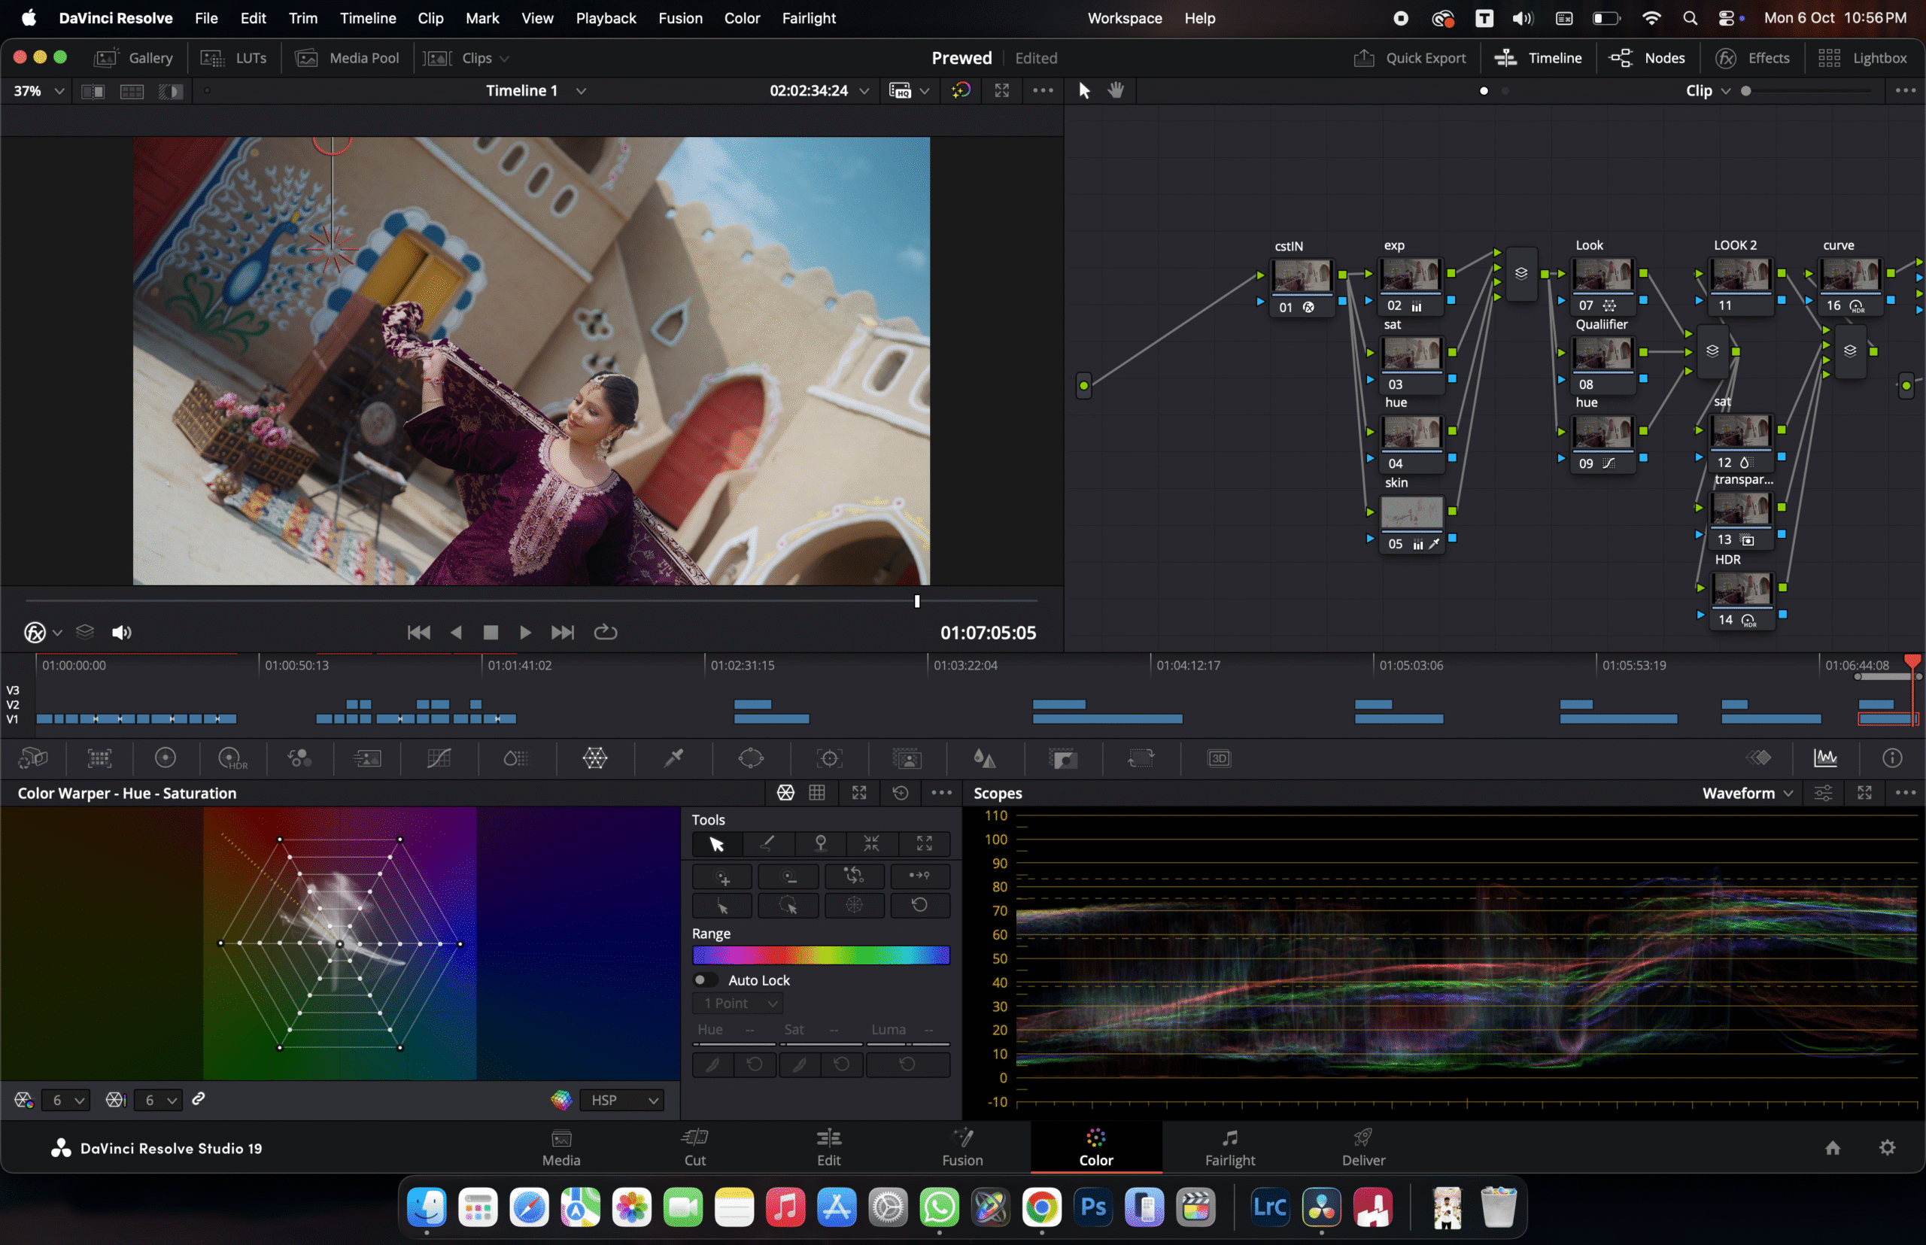Open the Qualifier eyedropper palette
This screenshot has width=1926, height=1245.
click(673, 758)
